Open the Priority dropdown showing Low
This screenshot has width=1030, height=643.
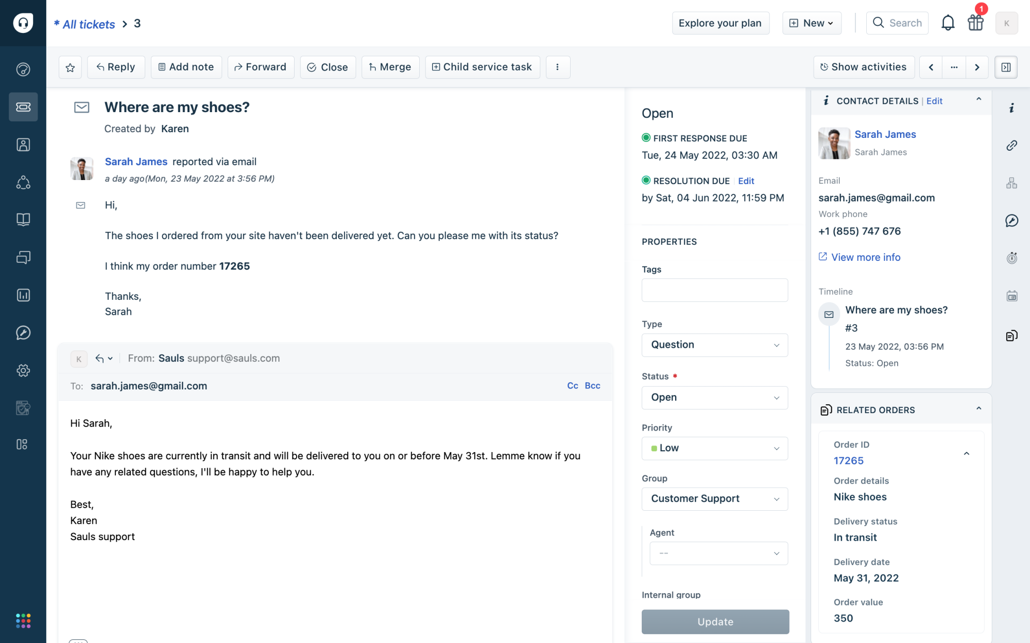(714, 448)
